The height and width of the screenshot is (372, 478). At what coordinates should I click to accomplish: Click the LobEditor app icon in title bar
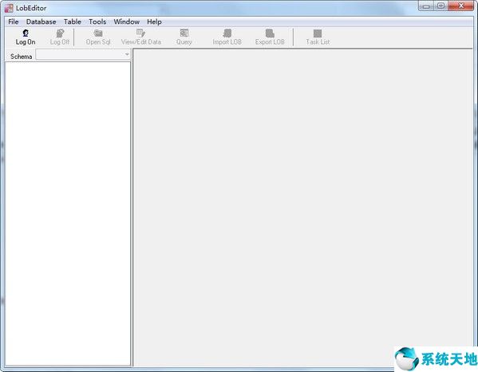click(9, 8)
